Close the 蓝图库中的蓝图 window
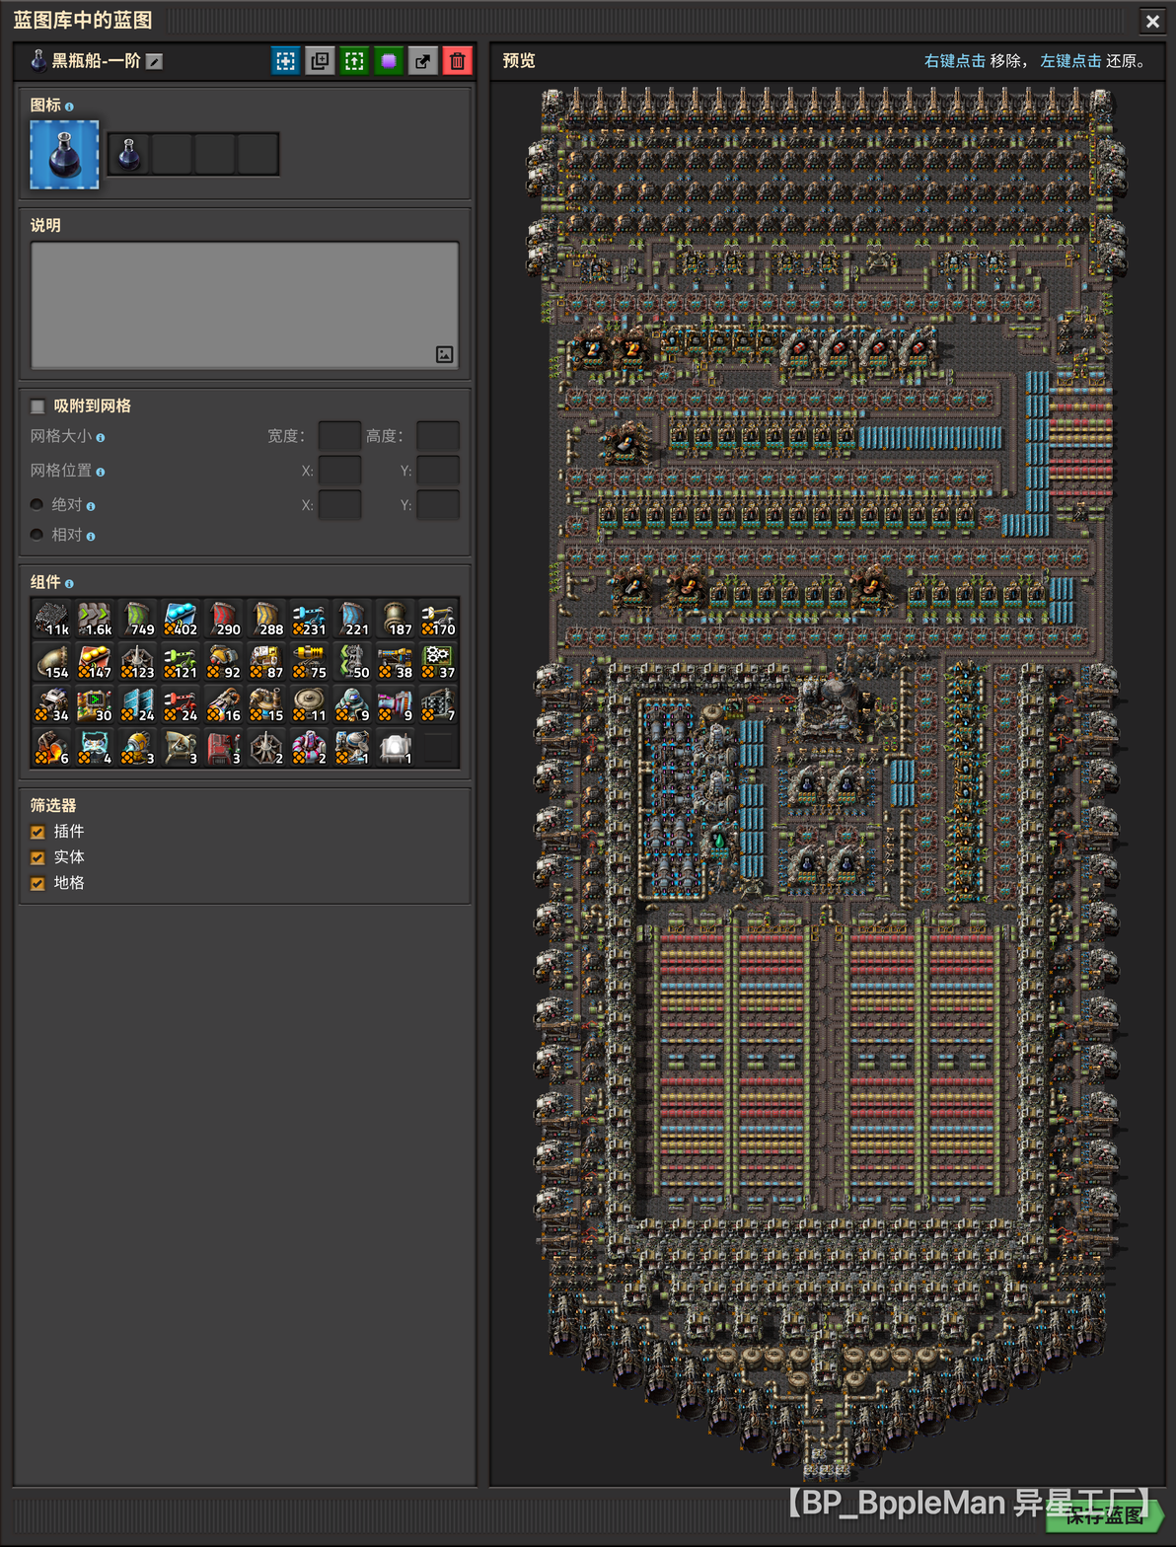 pos(1152,21)
